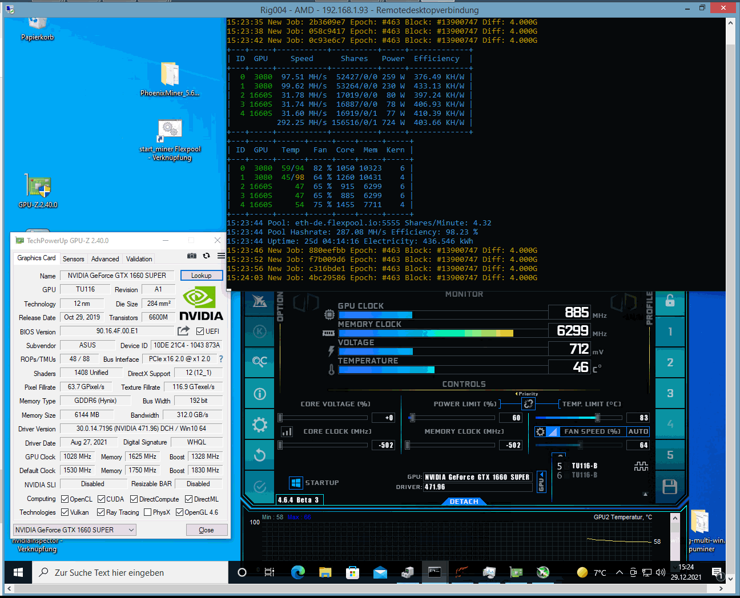Open Windows Start menu
This screenshot has width=740, height=598.
18,572
